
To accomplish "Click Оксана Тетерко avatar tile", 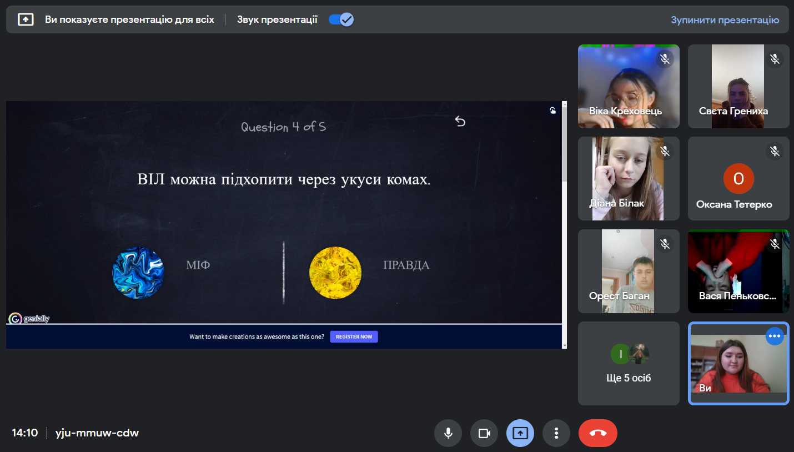I will pos(738,179).
